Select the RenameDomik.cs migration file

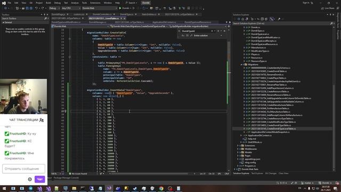point(267,75)
